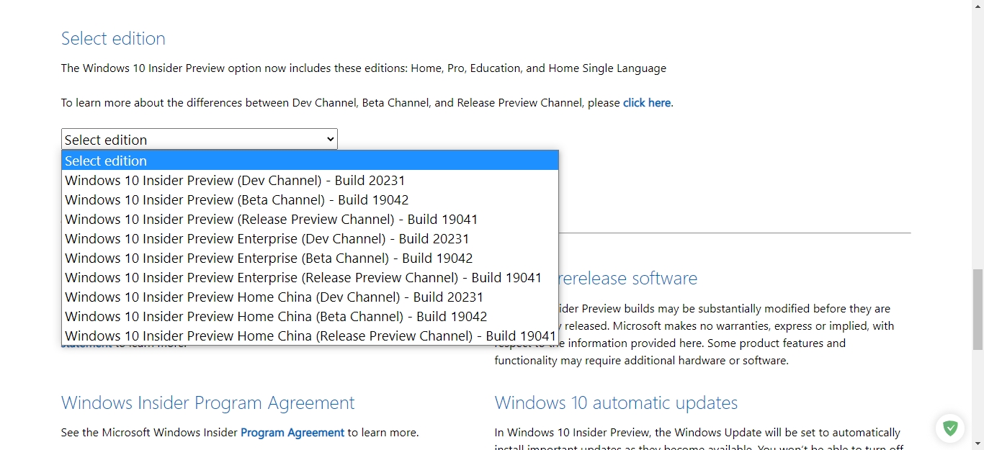Open the Program Agreement link
Image resolution: width=984 pixels, height=450 pixels.
292,433
